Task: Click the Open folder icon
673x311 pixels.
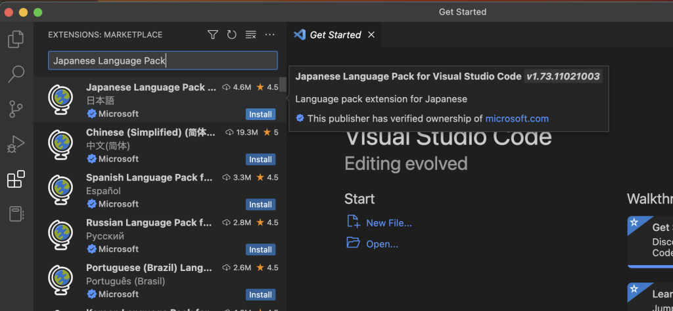Action: pyautogui.click(x=353, y=243)
